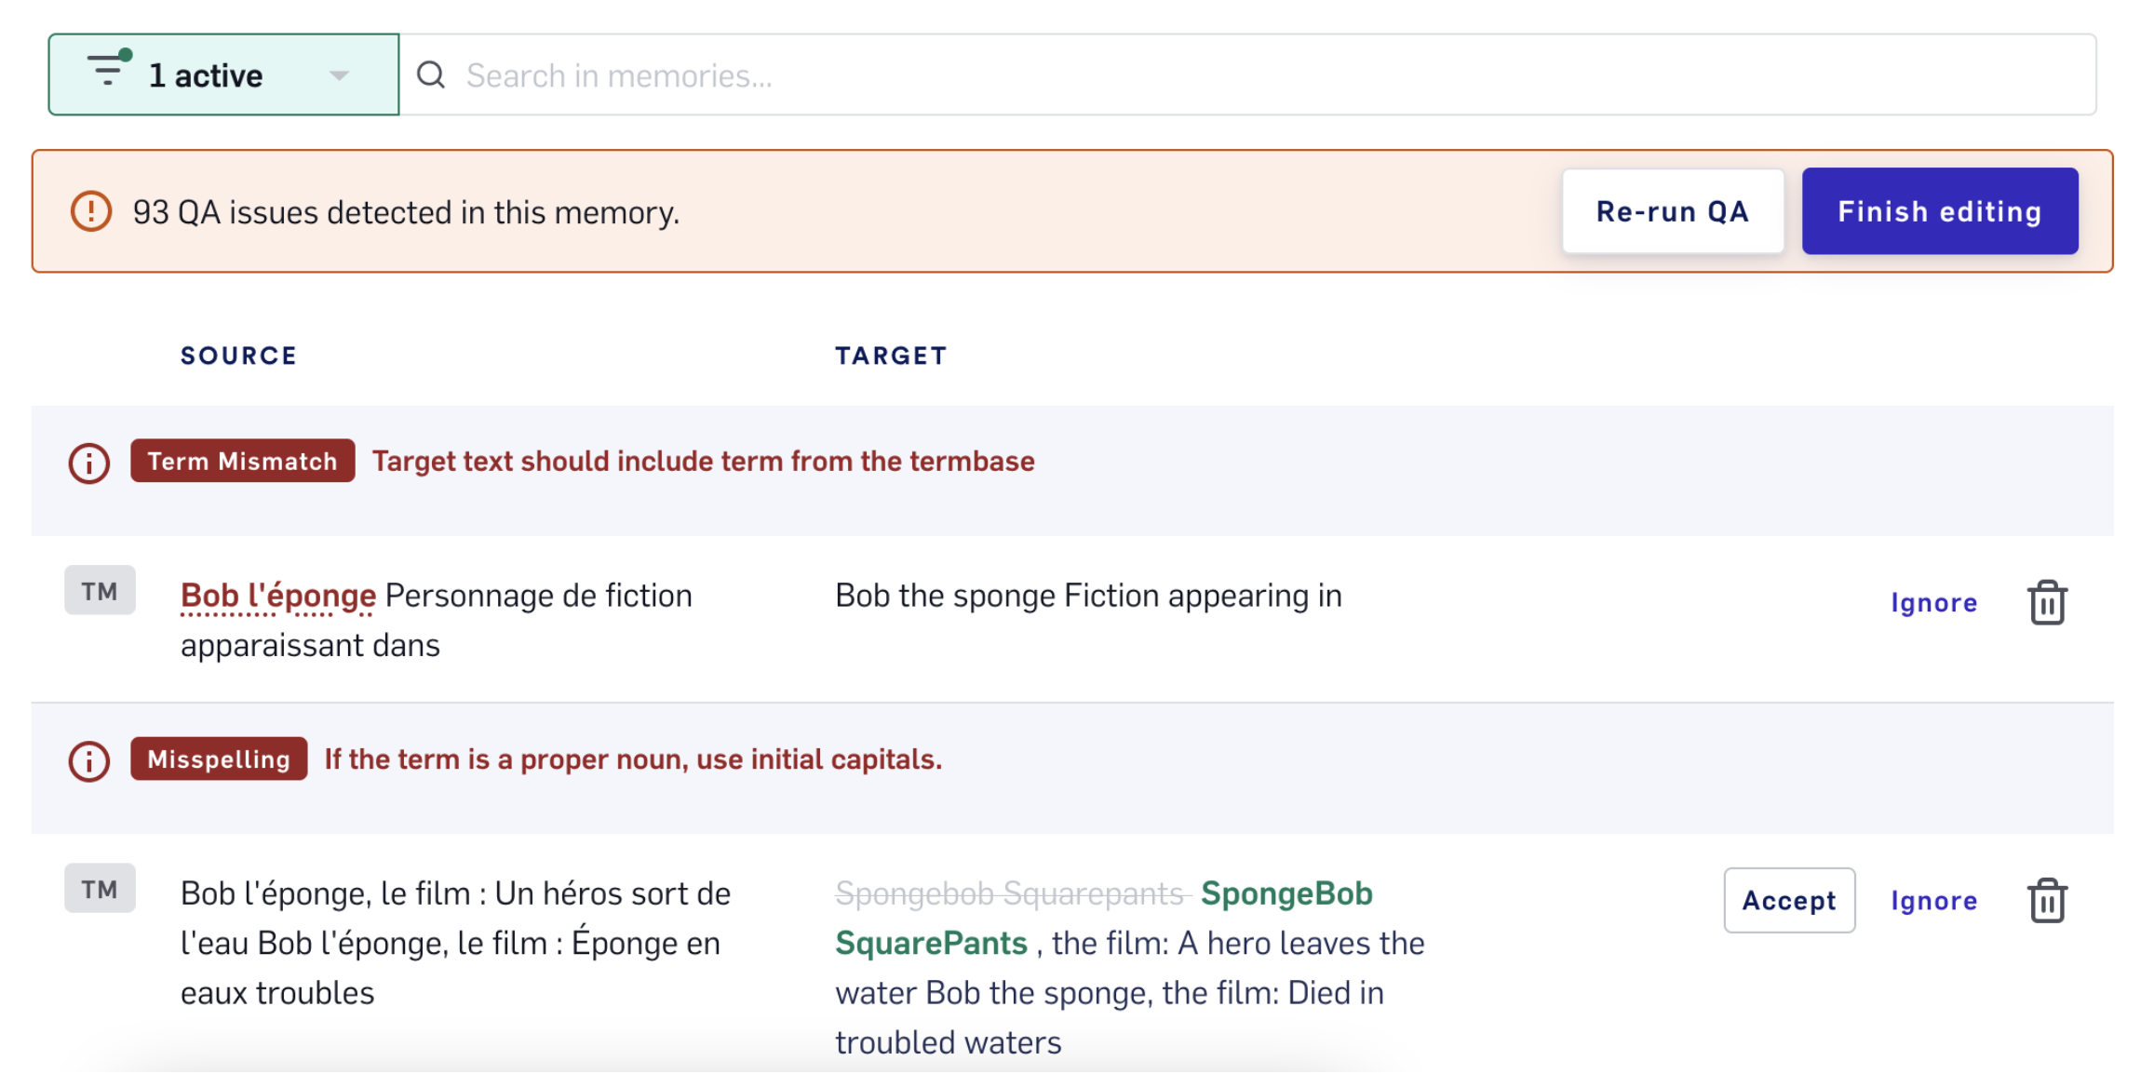Click Finish editing button
The image size is (2154, 1074).
1940,211
